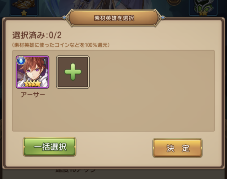Tap the water element icon on アーサー

point(21,60)
